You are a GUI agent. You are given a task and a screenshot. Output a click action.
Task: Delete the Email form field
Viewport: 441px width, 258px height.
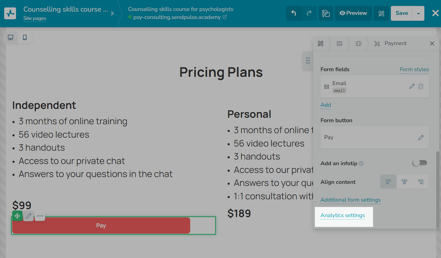pos(421,86)
